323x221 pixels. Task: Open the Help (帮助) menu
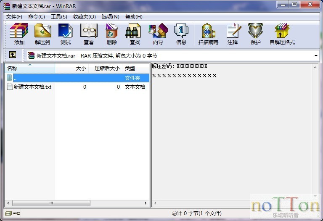(x=134, y=17)
